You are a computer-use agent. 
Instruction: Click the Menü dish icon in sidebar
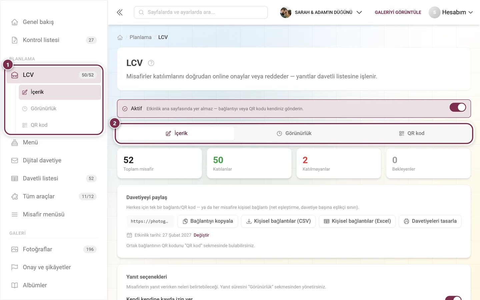point(15,142)
